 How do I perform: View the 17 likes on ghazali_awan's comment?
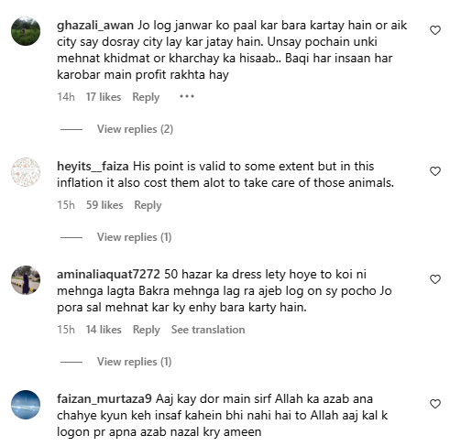point(104,97)
